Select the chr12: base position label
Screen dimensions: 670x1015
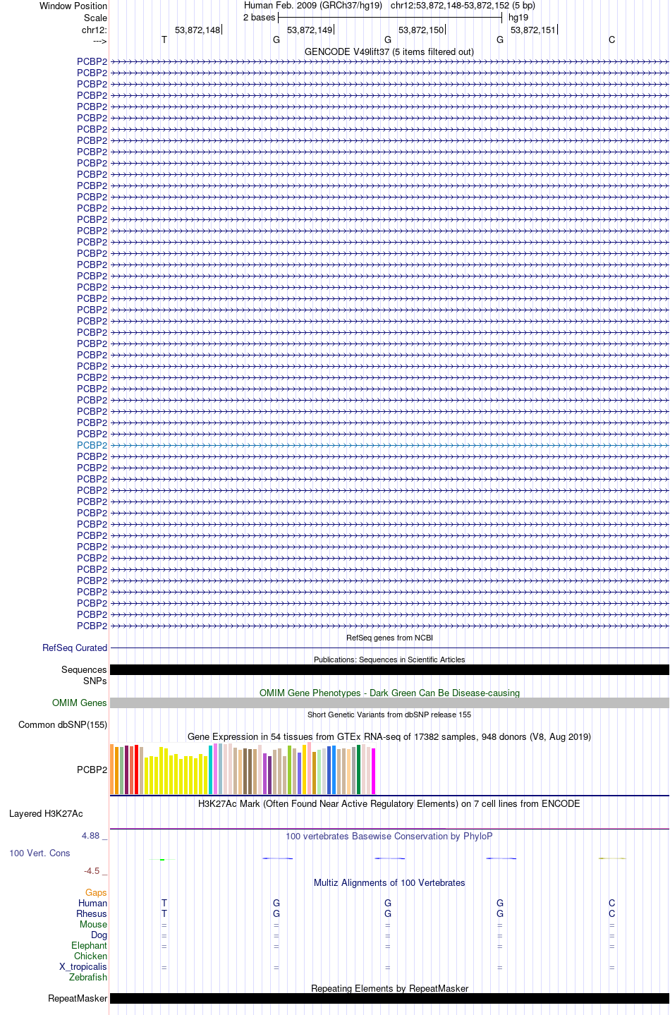coord(95,30)
